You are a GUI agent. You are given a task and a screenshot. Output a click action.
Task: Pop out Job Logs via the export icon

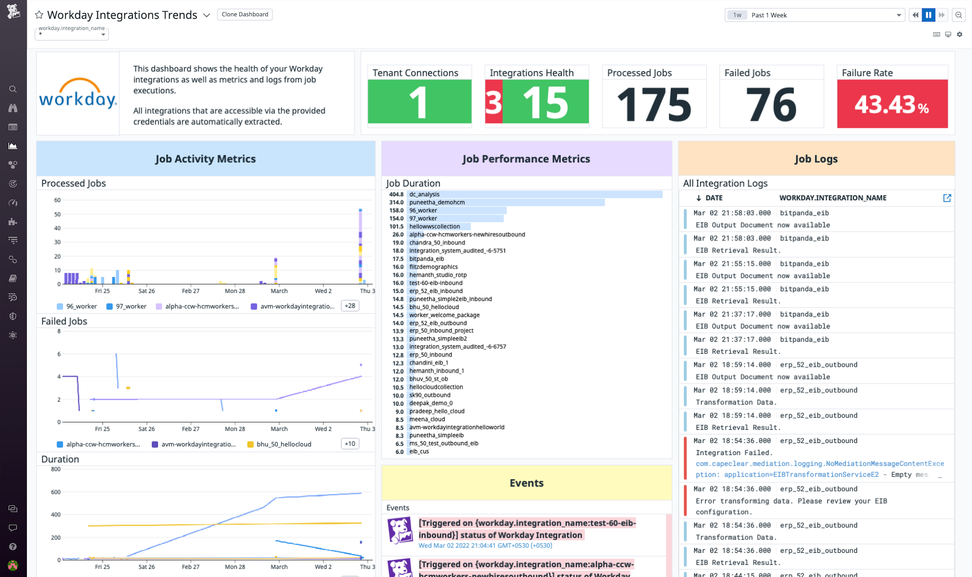[947, 198]
